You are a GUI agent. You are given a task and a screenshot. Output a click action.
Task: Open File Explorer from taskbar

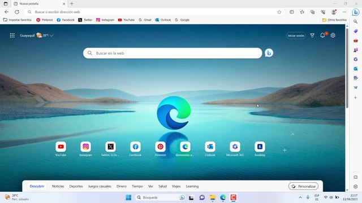pyautogui.click(x=213, y=197)
